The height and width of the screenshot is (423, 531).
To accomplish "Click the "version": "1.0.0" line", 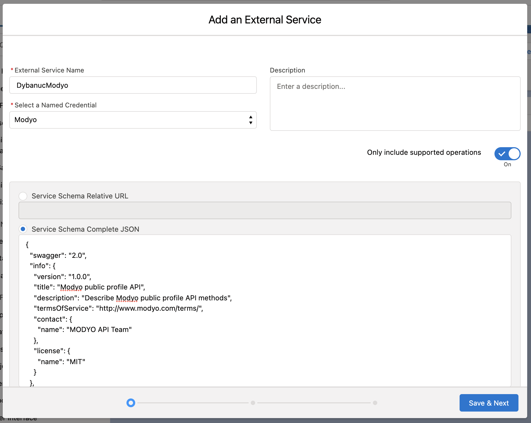I will coord(62,277).
